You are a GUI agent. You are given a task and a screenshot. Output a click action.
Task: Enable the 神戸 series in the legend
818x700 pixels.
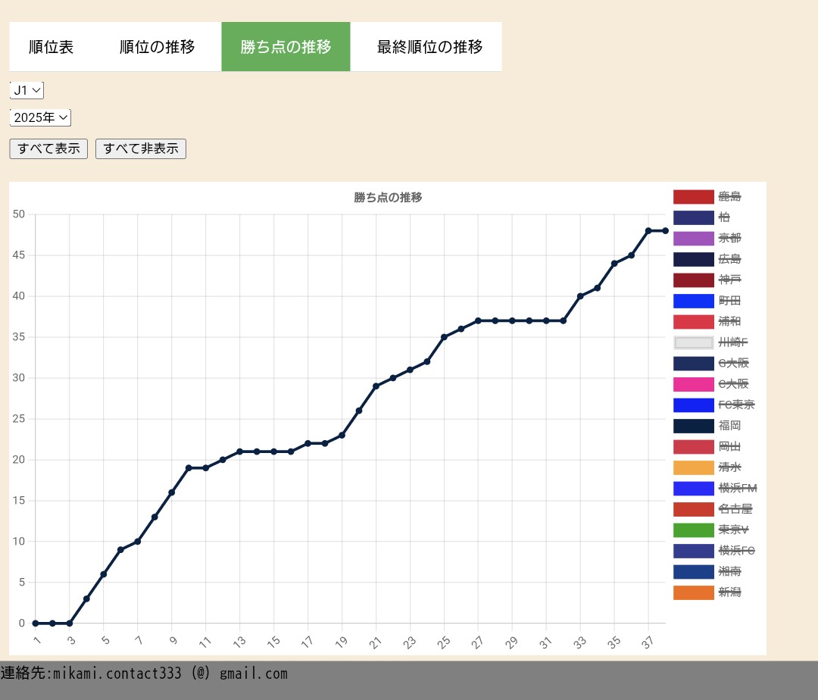pos(729,280)
